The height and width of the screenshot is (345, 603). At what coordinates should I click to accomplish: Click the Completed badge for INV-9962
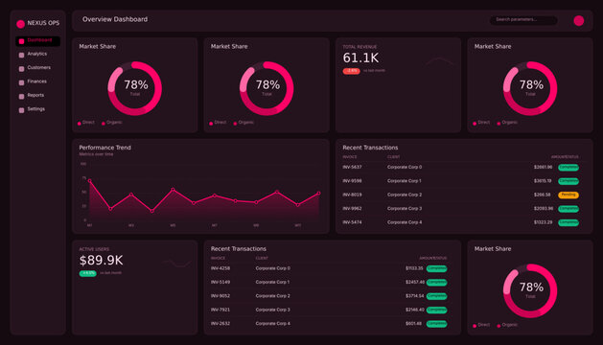coord(568,209)
